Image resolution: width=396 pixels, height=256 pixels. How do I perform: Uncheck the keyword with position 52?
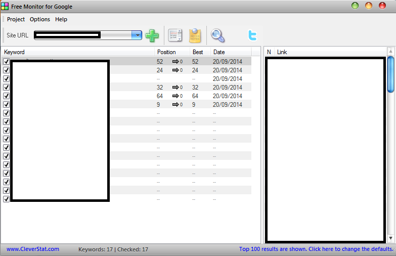6,61
